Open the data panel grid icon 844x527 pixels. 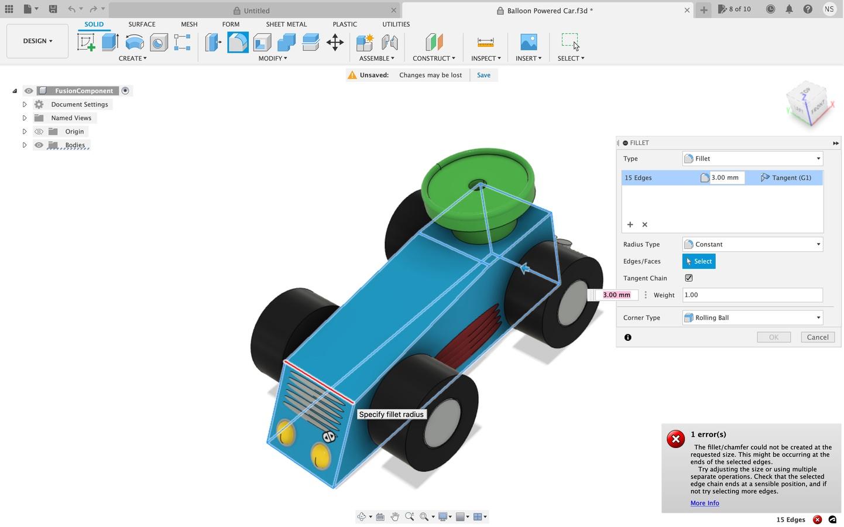9,9
